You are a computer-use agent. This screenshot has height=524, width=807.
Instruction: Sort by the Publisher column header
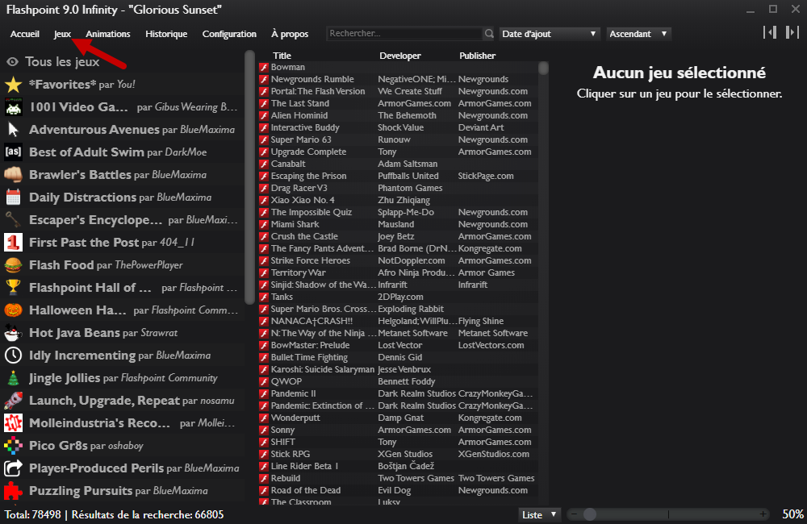pyautogui.click(x=477, y=56)
